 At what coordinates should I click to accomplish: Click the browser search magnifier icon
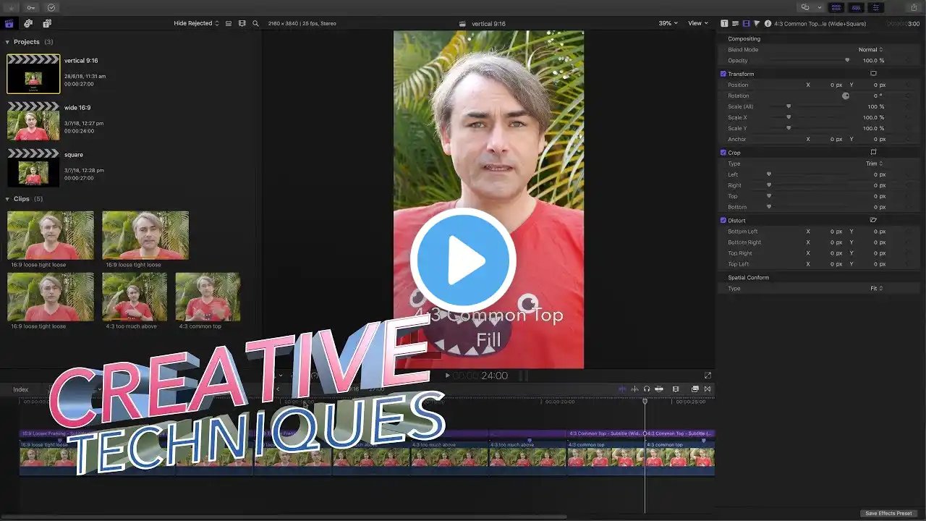click(256, 24)
